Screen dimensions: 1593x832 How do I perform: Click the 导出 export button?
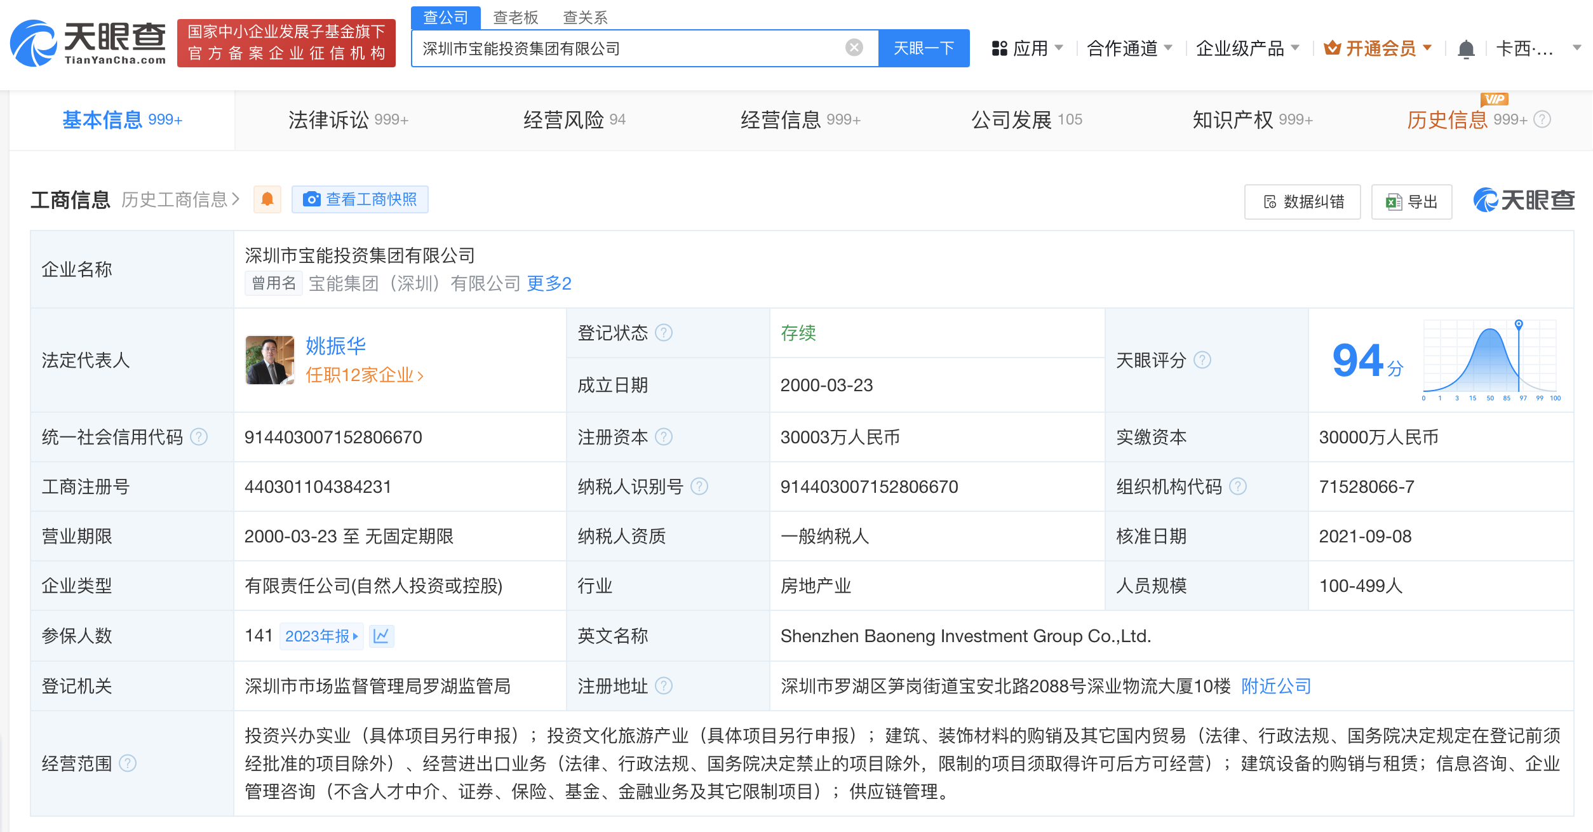point(1411,201)
